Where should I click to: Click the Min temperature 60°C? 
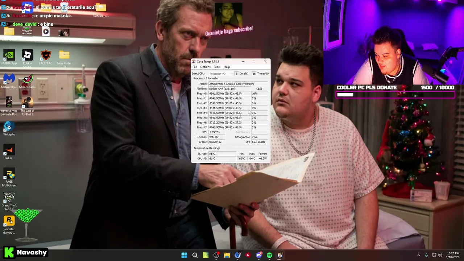coord(242,158)
